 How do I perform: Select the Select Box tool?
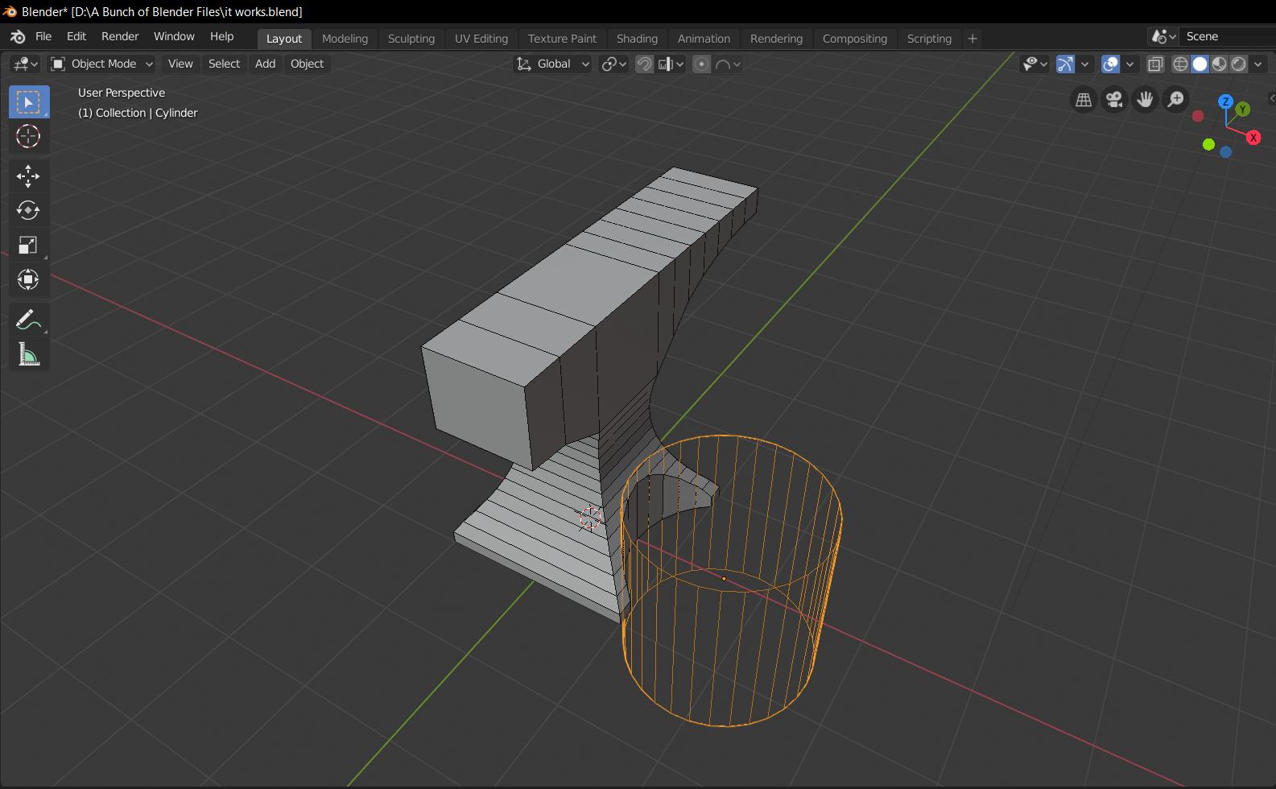click(x=28, y=102)
